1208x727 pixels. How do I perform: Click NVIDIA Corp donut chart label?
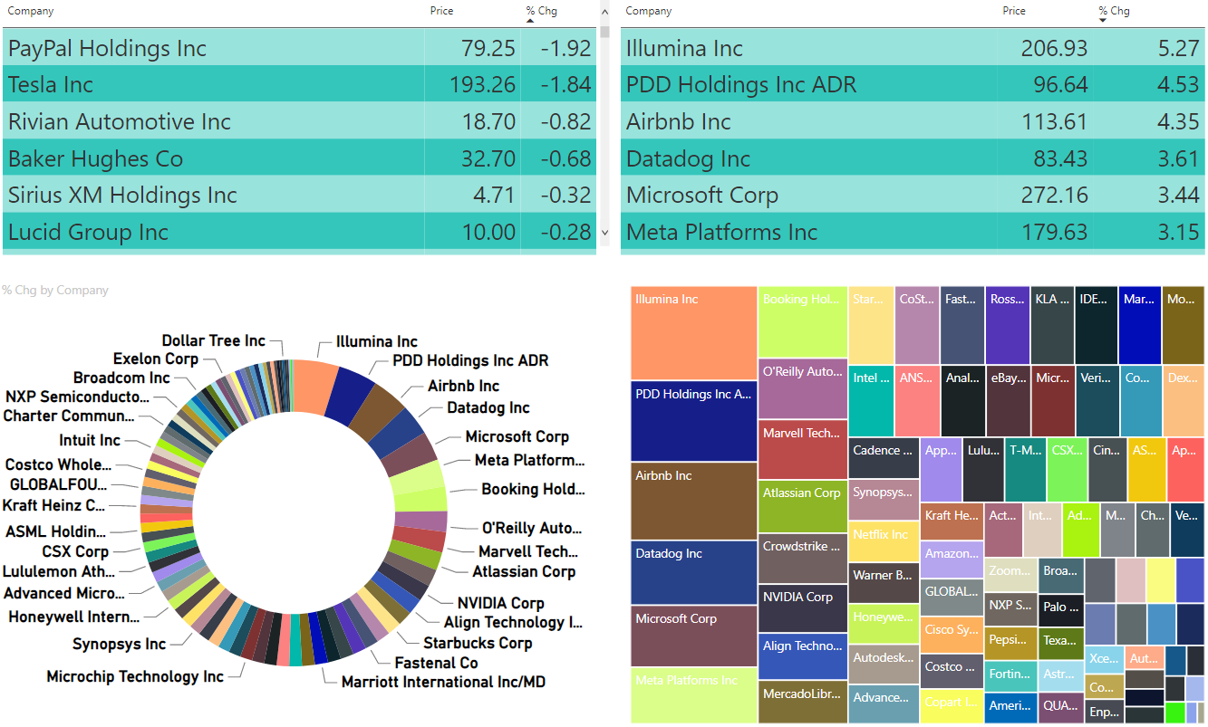[501, 603]
